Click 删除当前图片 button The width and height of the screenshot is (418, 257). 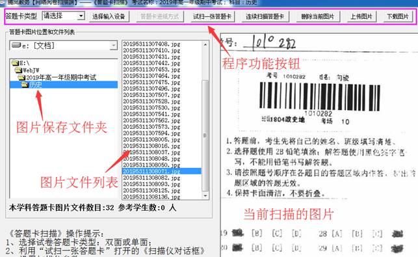coord(318,16)
